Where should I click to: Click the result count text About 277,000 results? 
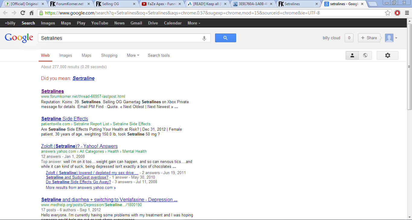pyautogui.click(x=74, y=67)
